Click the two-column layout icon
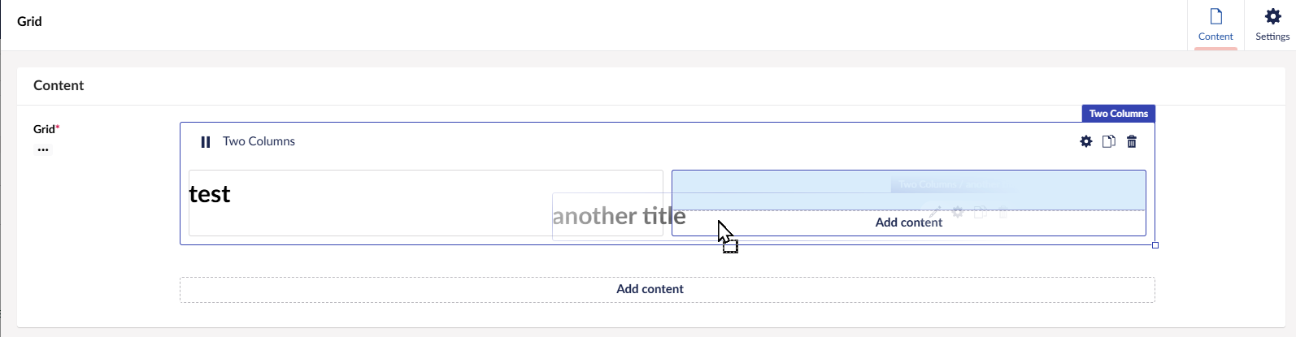The width and height of the screenshot is (1296, 337). tap(206, 142)
